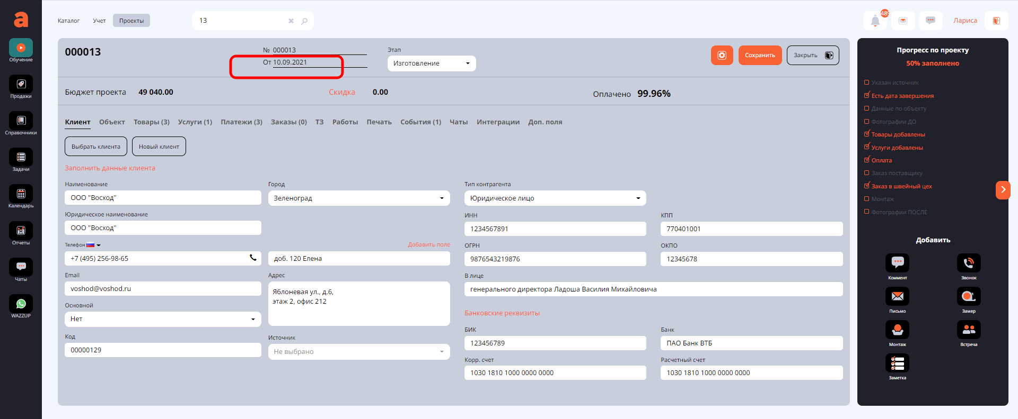This screenshot has width=1018, height=419.
Task: Add a Заметка note
Action: (x=897, y=363)
